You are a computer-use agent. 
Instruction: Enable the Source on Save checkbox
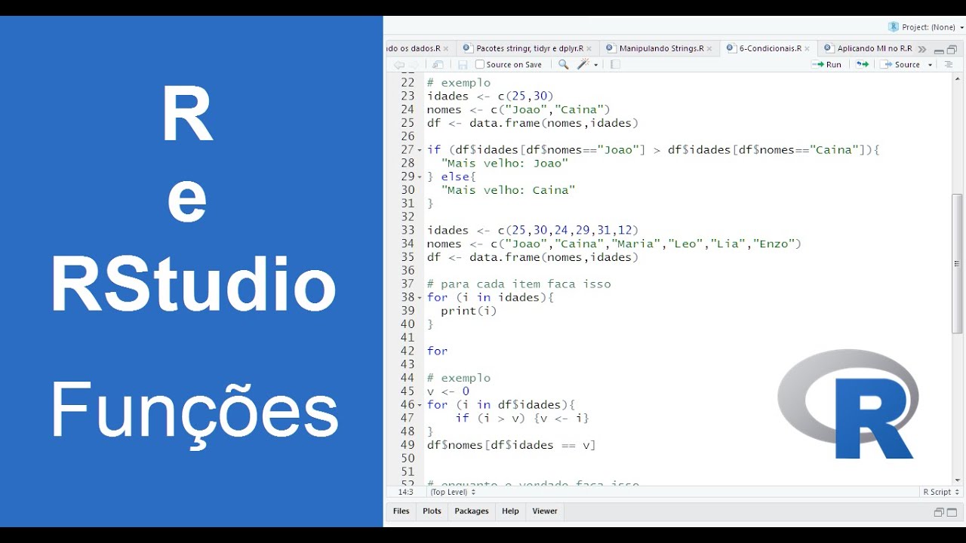click(480, 65)
